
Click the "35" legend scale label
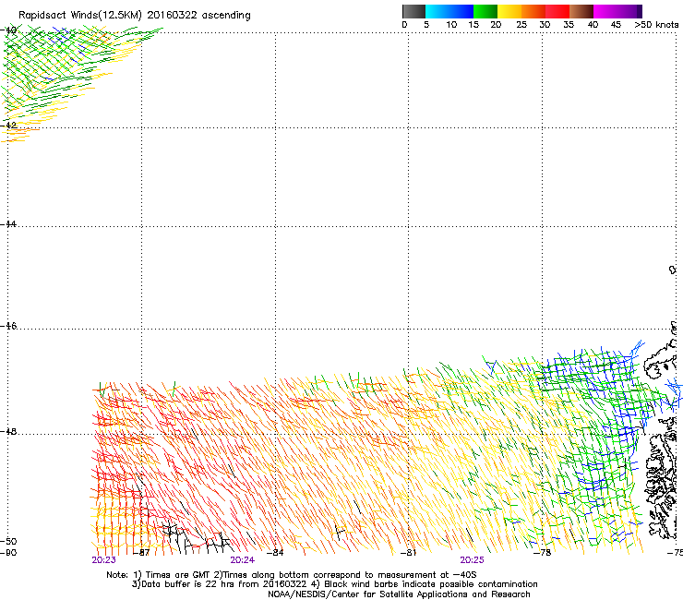569,25
